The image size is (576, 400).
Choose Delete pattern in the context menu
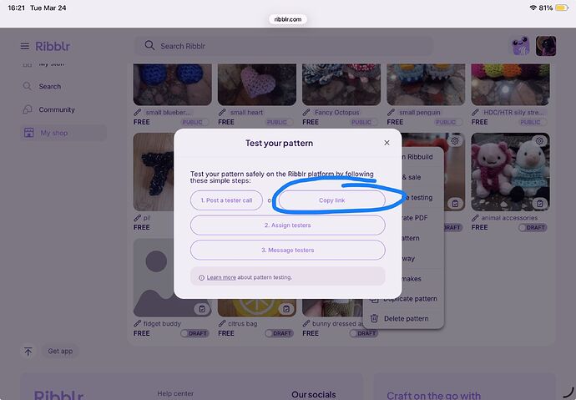coord(406,318)
